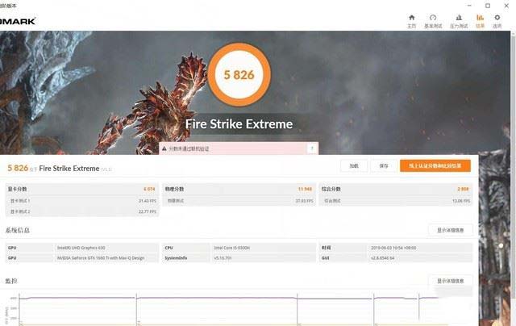Click graphics test 1 (显卡测试 1) row
516x326 pixels.
pyautogui.click(x=81, y=201)
